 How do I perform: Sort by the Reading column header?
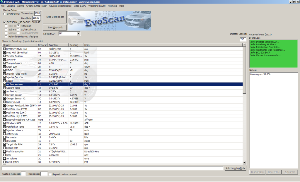(x=76, y=45)
